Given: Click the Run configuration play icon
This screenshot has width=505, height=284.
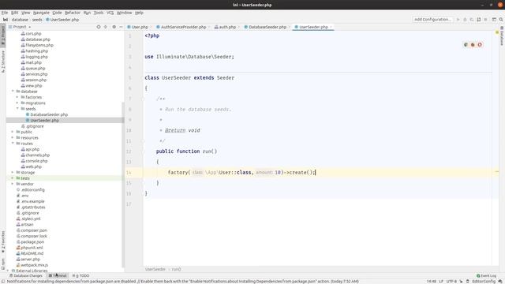Looking at the screenshot, I should (x=458, y=20).
